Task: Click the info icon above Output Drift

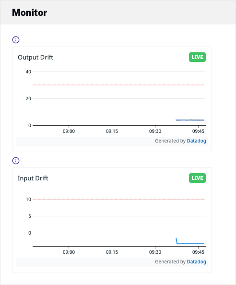Action: 16,40
